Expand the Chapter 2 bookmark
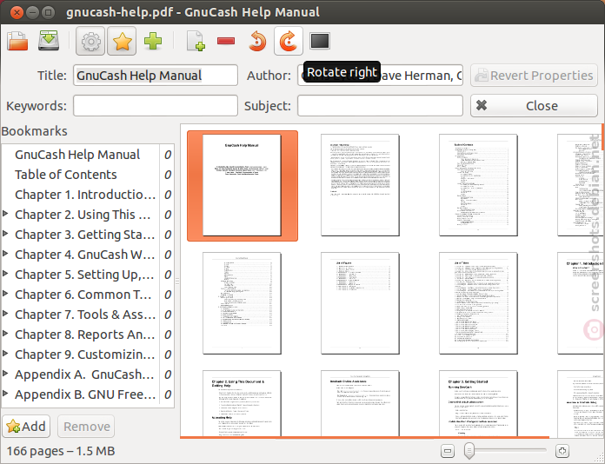Screen dimensions: 605x464 (x=5, y=213)
